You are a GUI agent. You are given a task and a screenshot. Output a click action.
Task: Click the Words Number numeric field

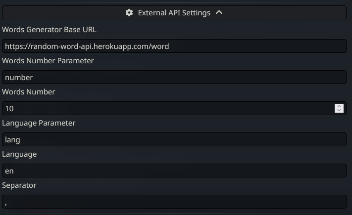point(168,108)
